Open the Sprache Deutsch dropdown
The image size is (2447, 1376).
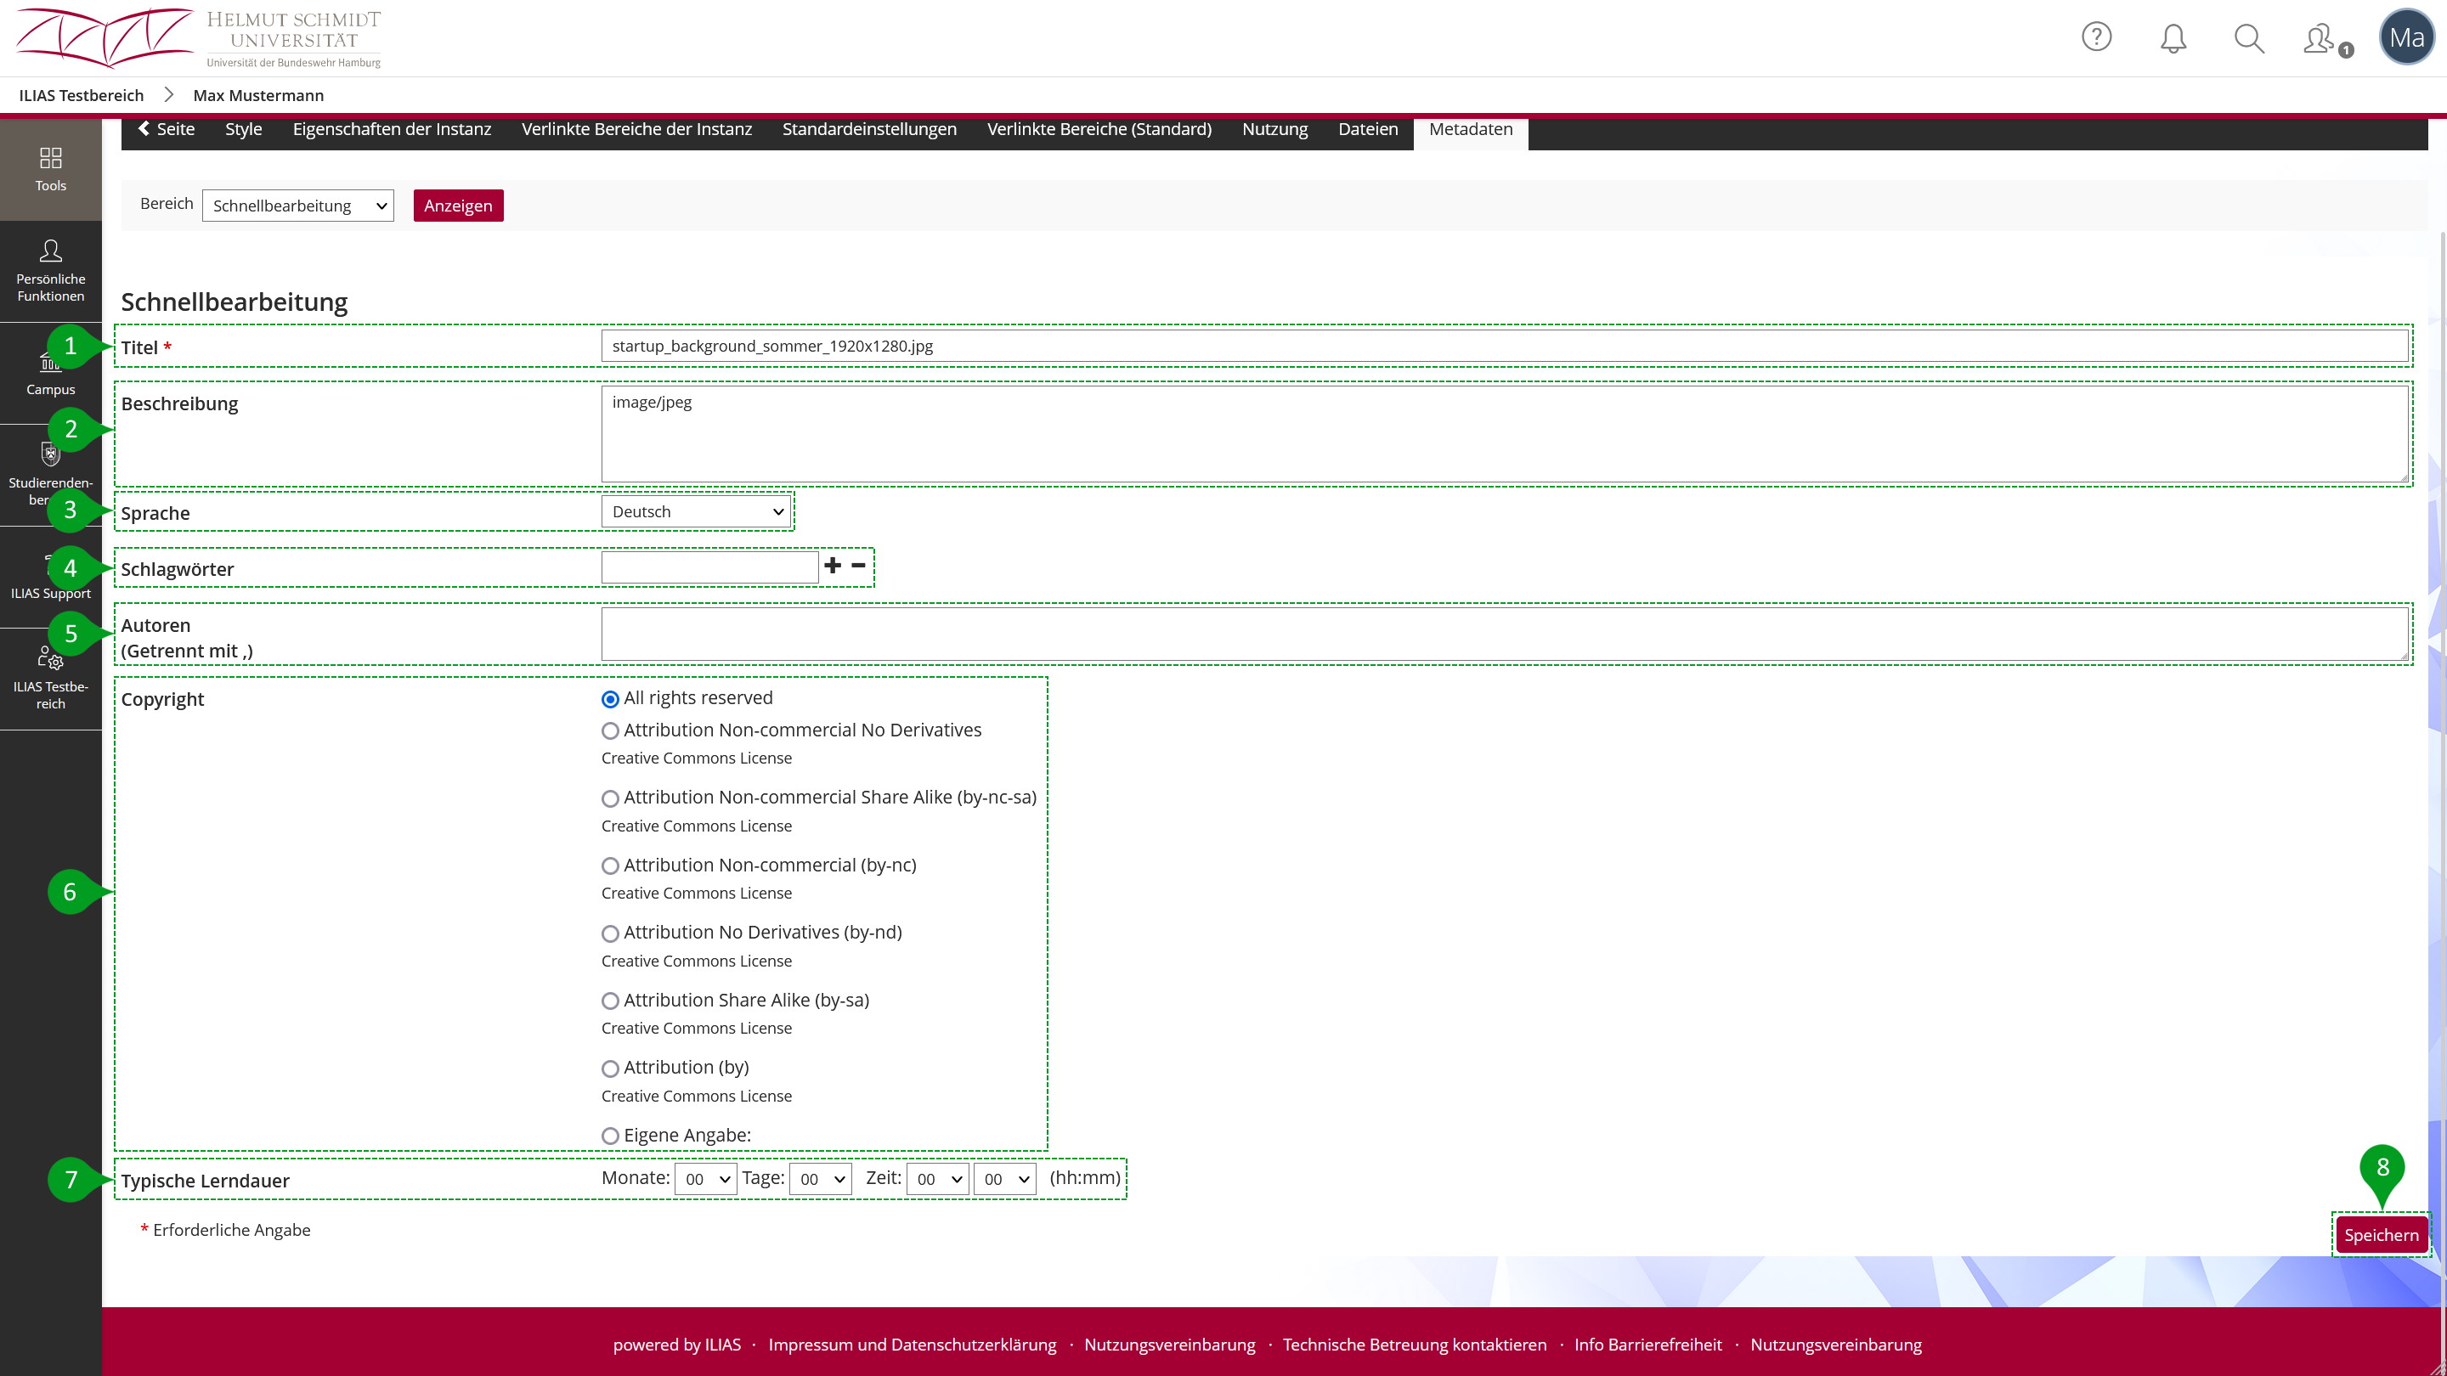tap(697, 512)
